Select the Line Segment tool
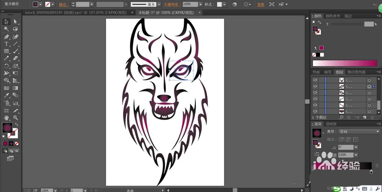The width and height of the screenshot is (382, 192). (16, 44)
